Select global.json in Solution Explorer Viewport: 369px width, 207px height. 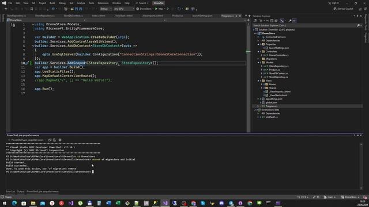point(271,102)
